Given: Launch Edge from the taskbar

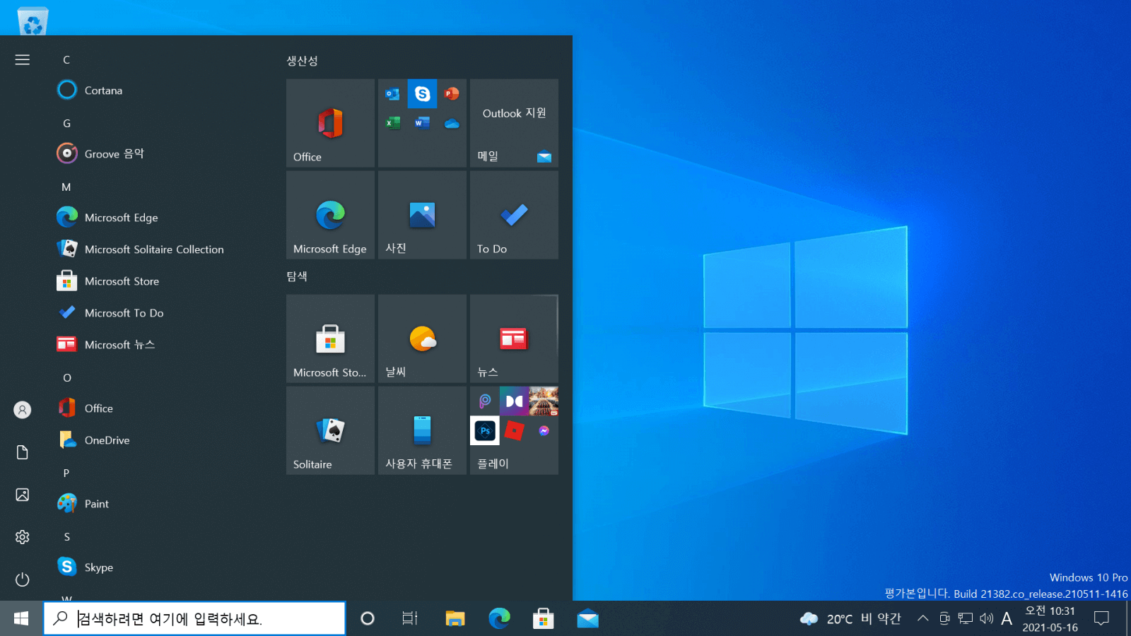Looking at the screenshot, I should pos(499,618).
